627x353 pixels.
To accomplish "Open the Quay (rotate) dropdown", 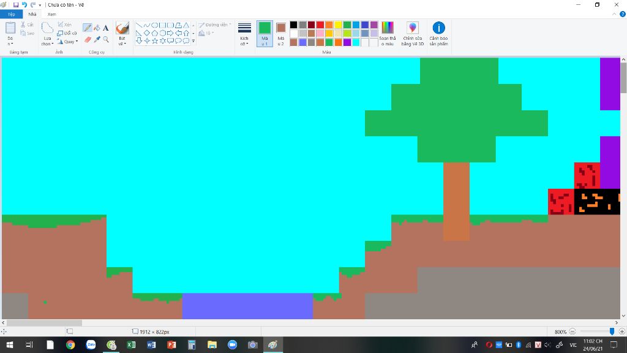I will click(67, 42).
